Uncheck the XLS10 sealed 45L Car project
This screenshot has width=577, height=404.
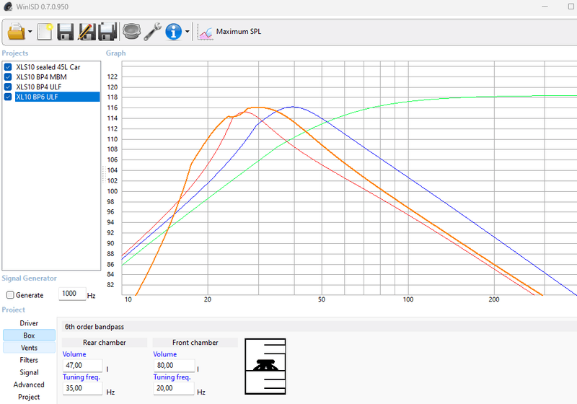coord(9,67)
